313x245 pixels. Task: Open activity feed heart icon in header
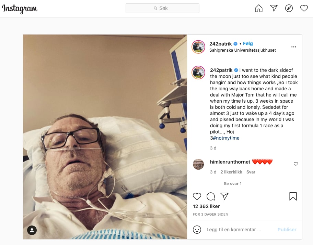click(x=304, y=8)
